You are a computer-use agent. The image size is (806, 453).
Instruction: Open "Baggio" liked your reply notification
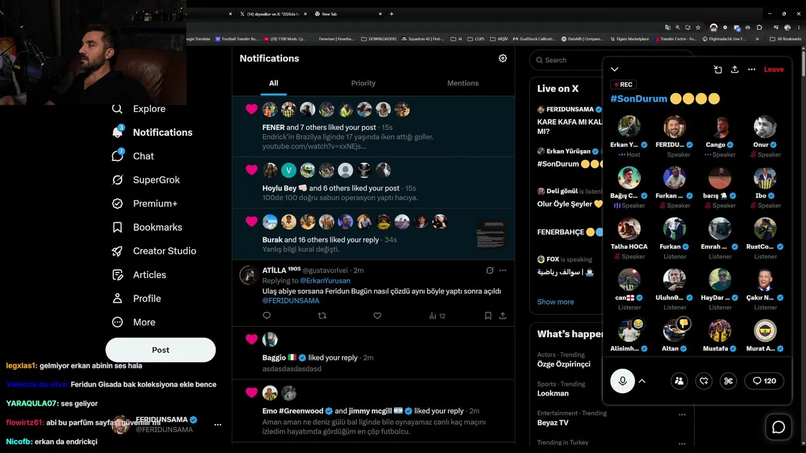(x=373, y=353)
